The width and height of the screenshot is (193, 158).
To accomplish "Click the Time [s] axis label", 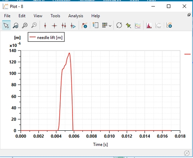I will pos(101,144).
